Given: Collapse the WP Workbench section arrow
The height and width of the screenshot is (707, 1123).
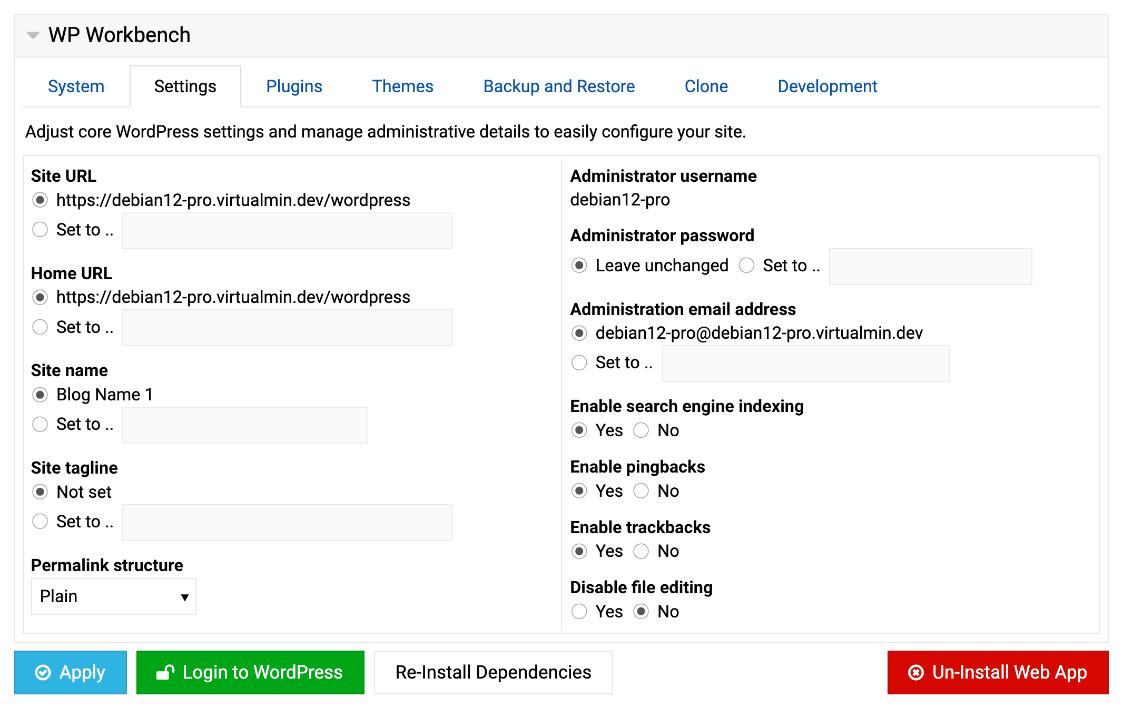Looking at the screenshot, I should pyautogui.click(x=33, y=35).
